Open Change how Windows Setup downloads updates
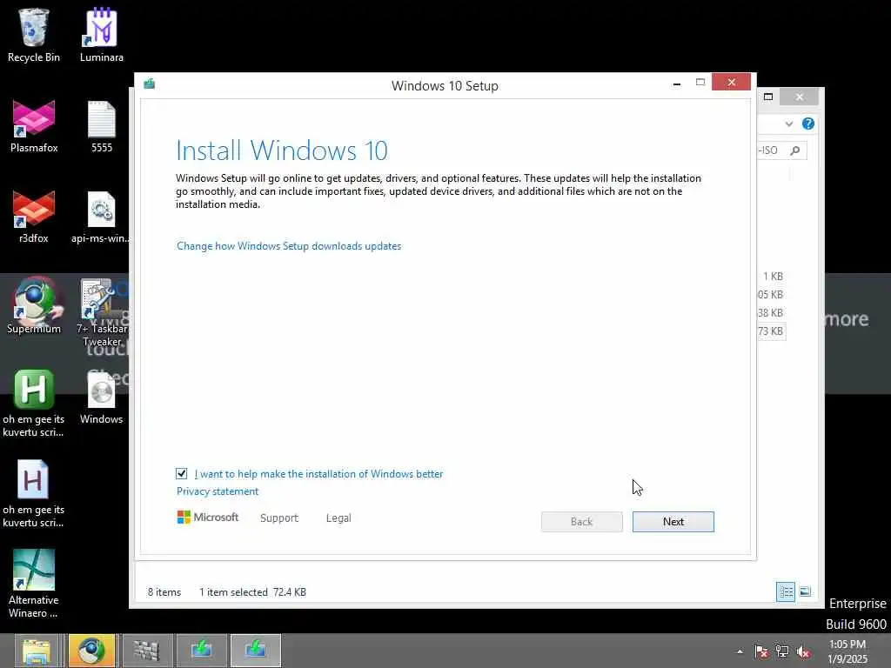This screenshot has width=891, height=668. [289, 246]
